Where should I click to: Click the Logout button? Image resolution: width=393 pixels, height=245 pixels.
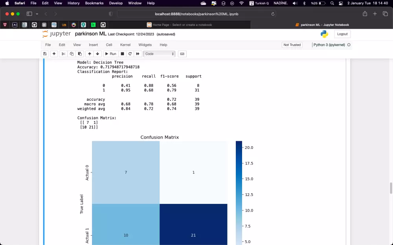(x=342, y=34)
